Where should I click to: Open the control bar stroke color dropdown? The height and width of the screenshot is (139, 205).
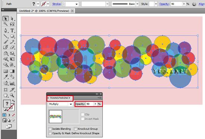click(x=48, y=4)
